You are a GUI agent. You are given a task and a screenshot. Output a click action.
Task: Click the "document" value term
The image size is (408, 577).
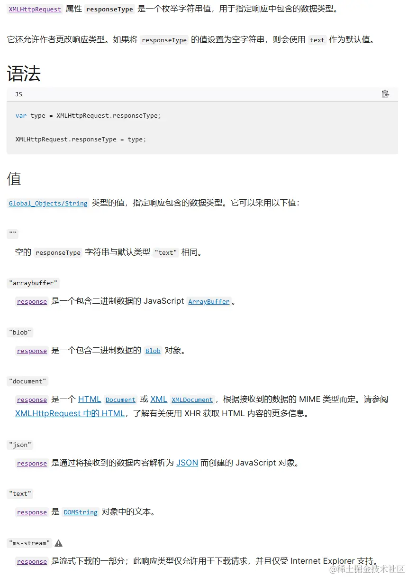pyautogui.click(x=28, y=381)
